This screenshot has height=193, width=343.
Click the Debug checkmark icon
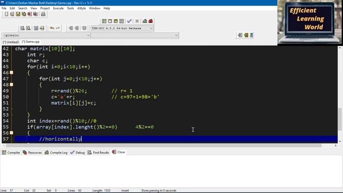[129, 21]
